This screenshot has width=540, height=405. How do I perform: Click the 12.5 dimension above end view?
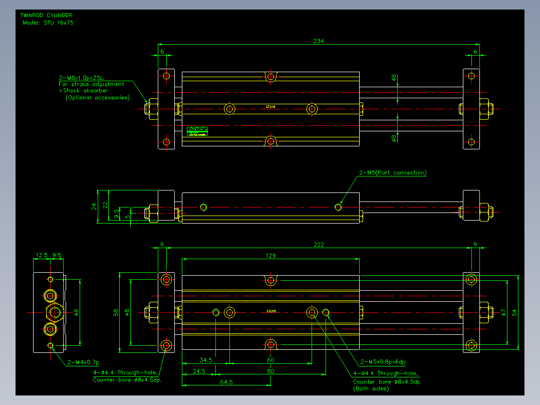(41, 255)
